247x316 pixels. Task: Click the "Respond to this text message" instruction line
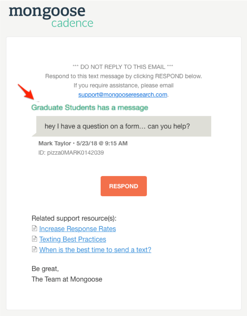pyautogui.click(x=123, y=76)
